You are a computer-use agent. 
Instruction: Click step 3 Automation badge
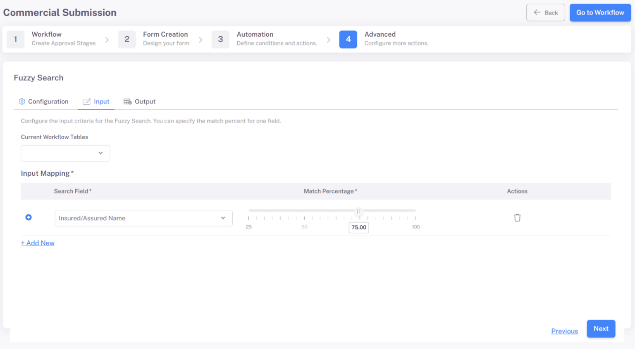pos(220,39)
